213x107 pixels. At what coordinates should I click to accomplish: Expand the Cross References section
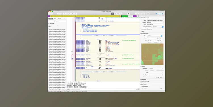coord(141,83)
